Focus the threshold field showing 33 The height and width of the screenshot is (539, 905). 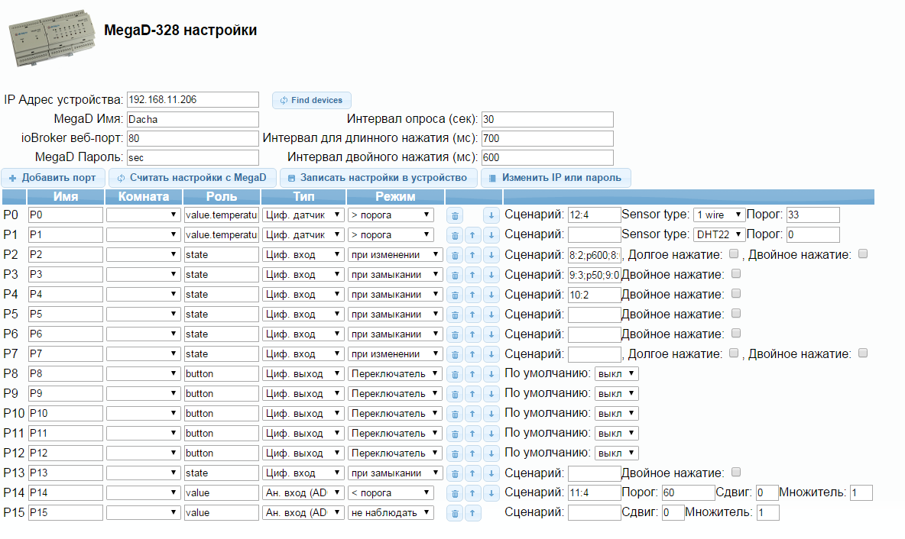813,215
